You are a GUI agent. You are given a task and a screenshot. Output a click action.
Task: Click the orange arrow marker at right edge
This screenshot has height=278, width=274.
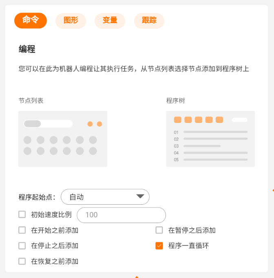pyautogui.click(x=273, y=190)
